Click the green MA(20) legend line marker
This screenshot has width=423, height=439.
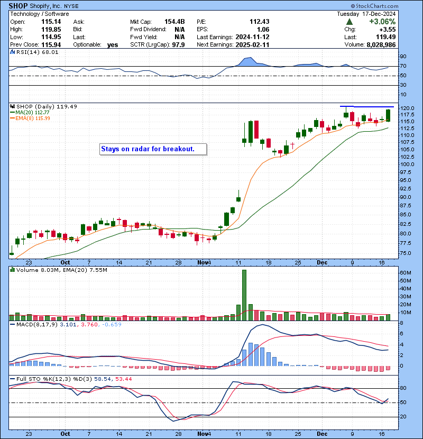point(12,112)
